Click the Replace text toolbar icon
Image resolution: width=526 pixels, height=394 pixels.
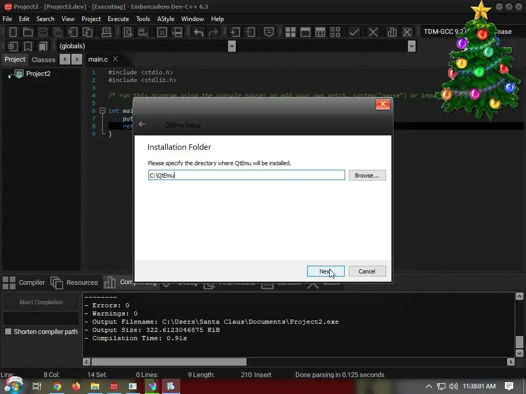coord(143,32)
